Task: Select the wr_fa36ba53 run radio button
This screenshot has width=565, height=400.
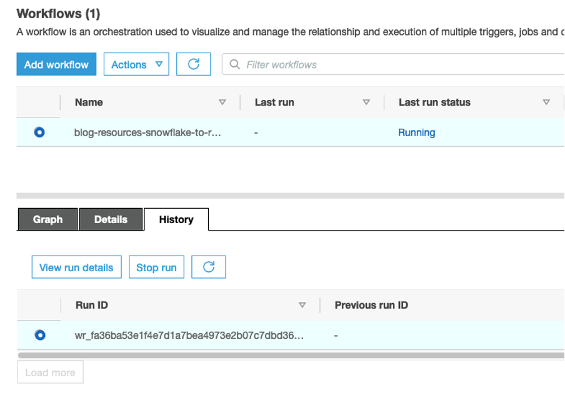Action: 40,335
